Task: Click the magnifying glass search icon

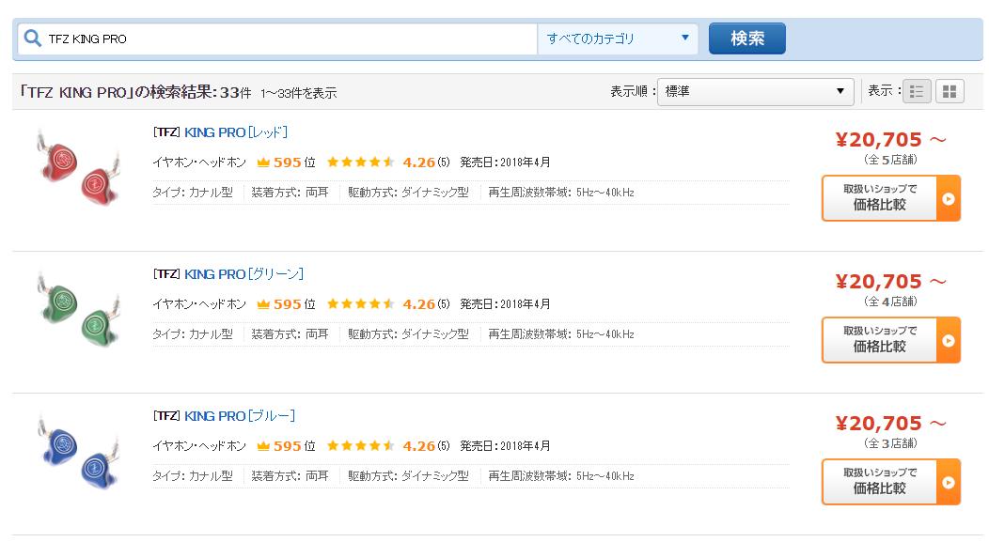Action: tap(33, 39)
